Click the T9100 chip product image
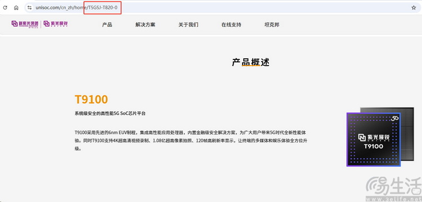This screenshot has height=202, width=422. click(380, 137)
